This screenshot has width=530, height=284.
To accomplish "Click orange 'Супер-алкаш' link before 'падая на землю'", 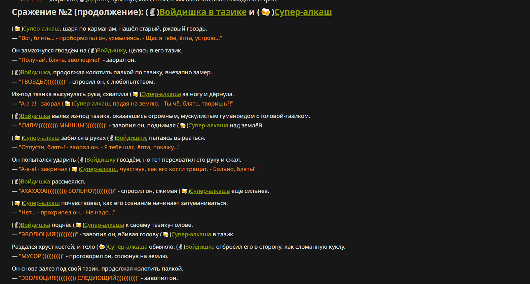I will (91, 104).
